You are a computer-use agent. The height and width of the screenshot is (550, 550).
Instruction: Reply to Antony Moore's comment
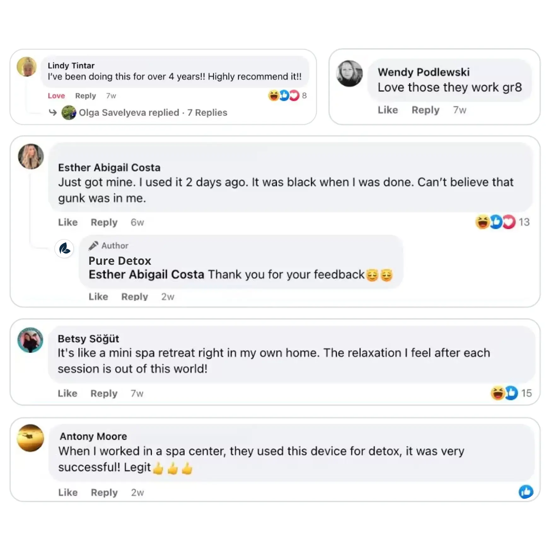104,492
